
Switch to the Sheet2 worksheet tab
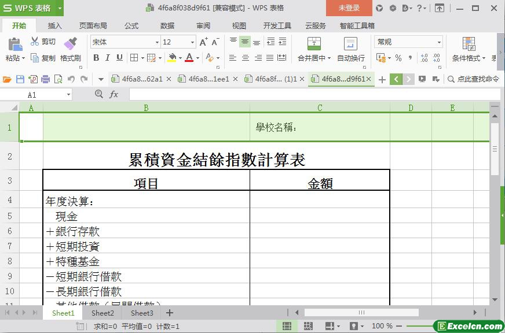click(103, 313)
